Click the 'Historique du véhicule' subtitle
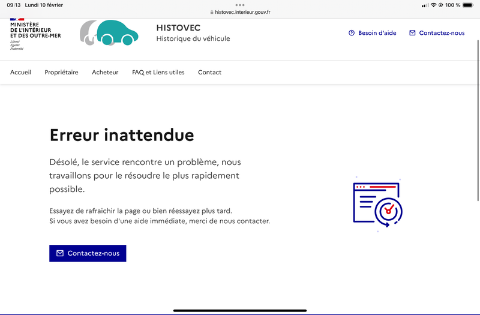The image size is (480, 315). pyautogui.click(x=193, y=38)
